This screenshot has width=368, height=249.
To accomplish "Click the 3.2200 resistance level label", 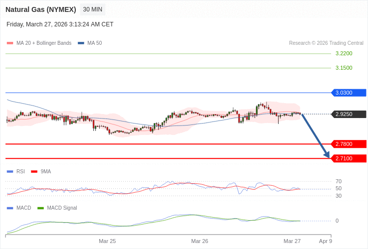I will (x=344, y=53).
